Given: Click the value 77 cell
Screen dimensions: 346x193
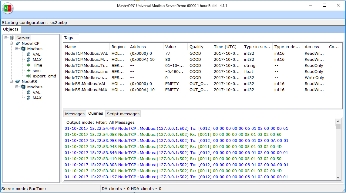Looking at the screenshot, I should pyautogui.click(x=168, y=54).
